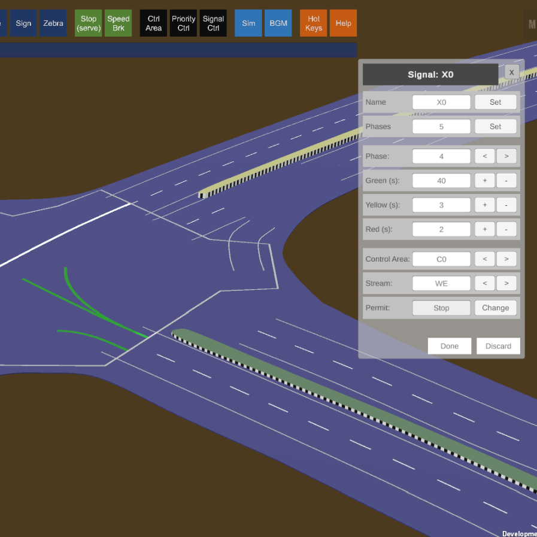Viewport: 537px width, 537px height.
Task: Select previous Stream option
Action: point(485,283)
